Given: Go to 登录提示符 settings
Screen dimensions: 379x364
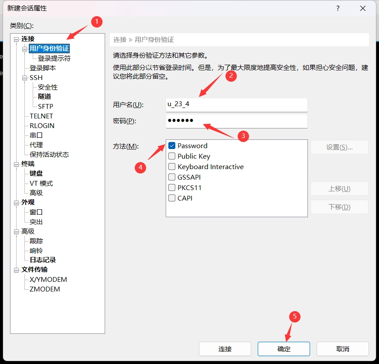Looking at the screenshot, I should [x=54, y=58].
